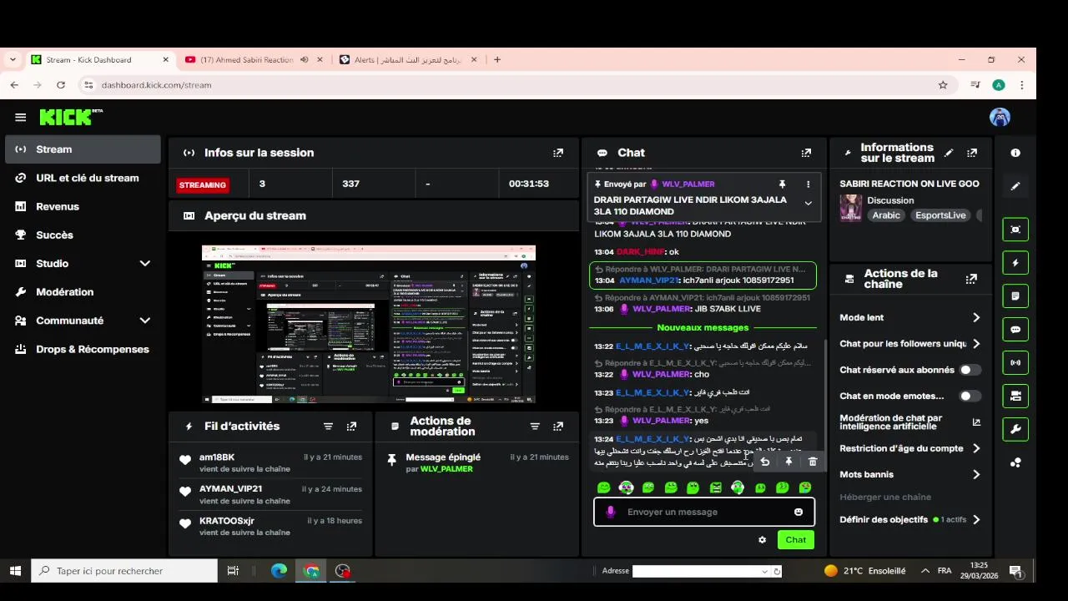Image resolution: width=1068 pixels, height=601 pixels.
Task: Toggle the chat bubble icon in the right-hand toolbar
Action: 1015,330
